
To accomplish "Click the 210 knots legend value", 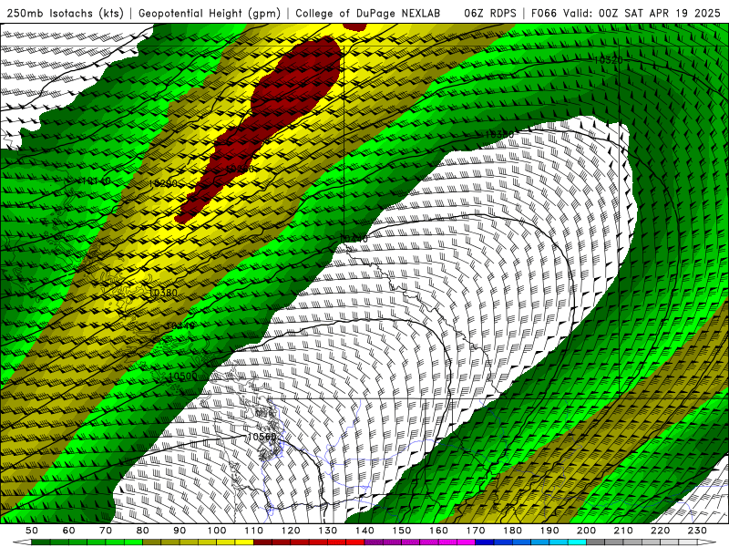I will pyautogui.click(x=623, y=531).
